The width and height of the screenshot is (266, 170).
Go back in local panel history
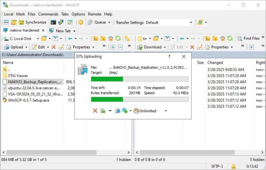pyautogui.click(x=70, y=38)
